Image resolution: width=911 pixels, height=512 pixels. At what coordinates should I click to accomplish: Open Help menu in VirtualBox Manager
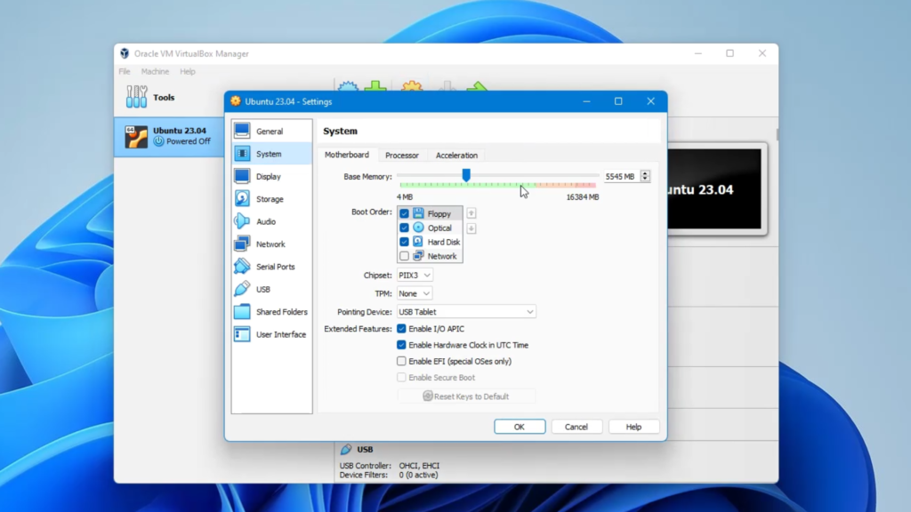(188, 71)
